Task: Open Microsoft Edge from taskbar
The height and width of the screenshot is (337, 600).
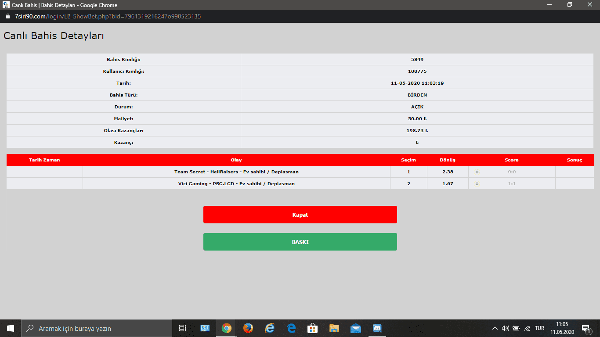Action: tap(291, 328)
